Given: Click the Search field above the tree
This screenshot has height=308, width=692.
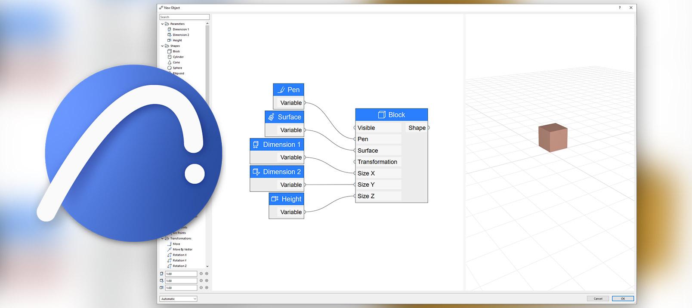Looking at the screenshot, I should point(184,17).
